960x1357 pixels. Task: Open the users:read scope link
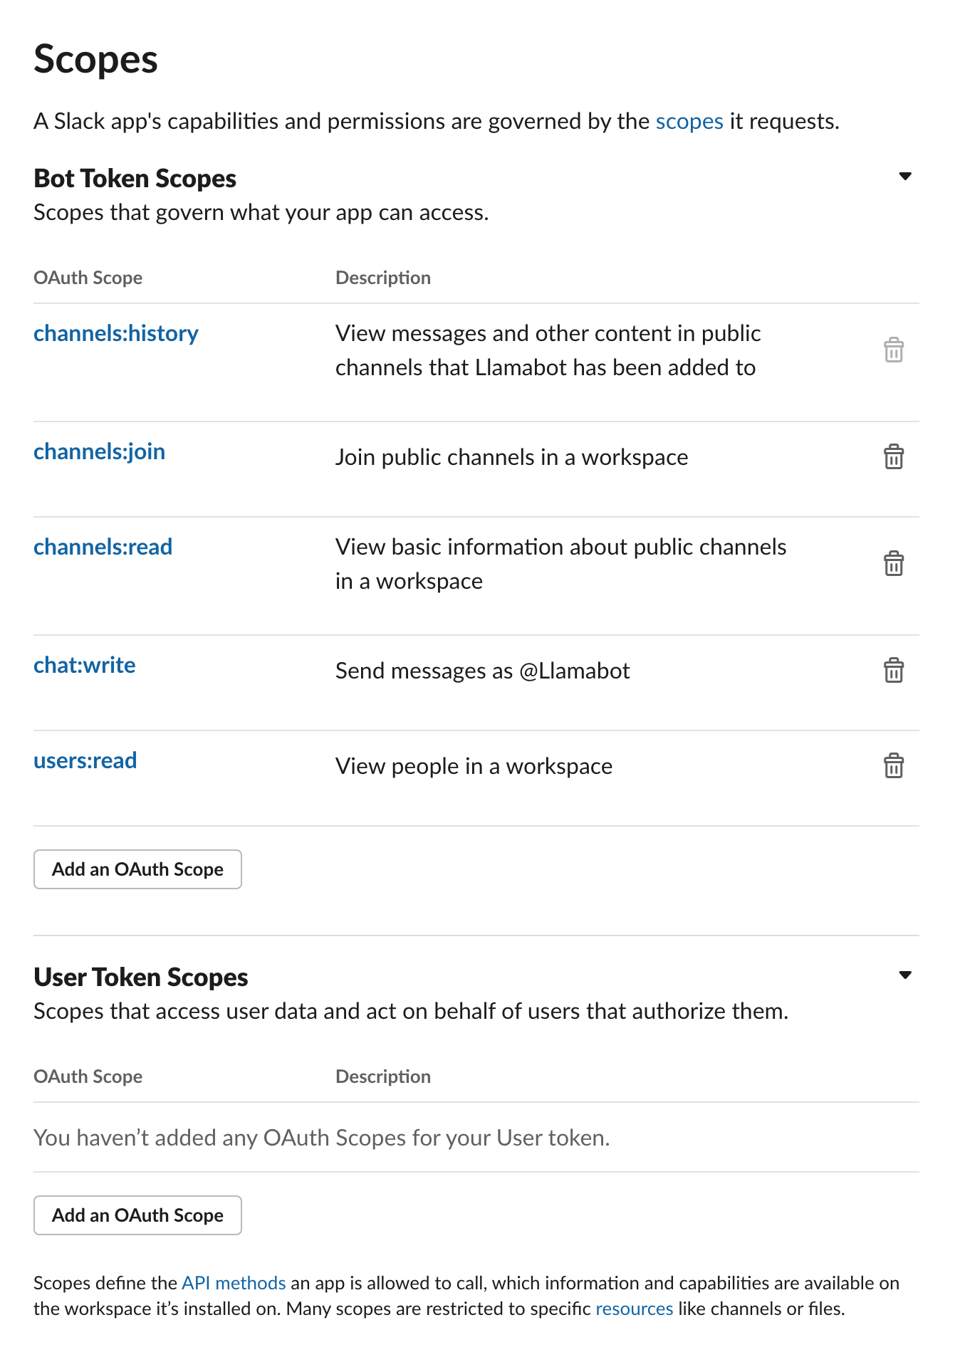[x=85, y=760]
